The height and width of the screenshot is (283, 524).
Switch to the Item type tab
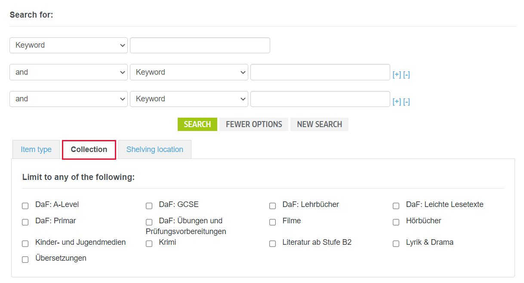point(36,149)
